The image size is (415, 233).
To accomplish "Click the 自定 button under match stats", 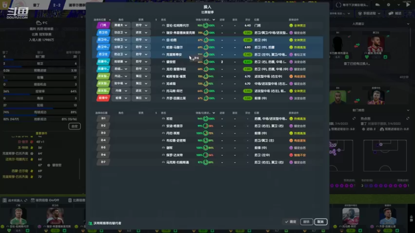I will point(74,126).
